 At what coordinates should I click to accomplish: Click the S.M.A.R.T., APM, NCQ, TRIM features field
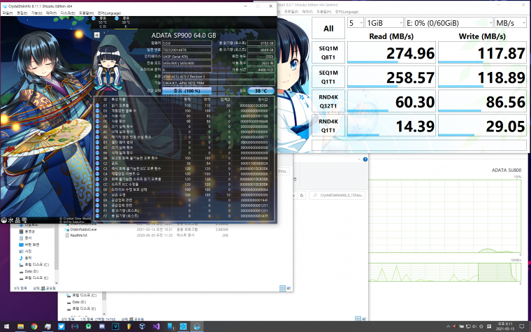(x=219, y=82)
